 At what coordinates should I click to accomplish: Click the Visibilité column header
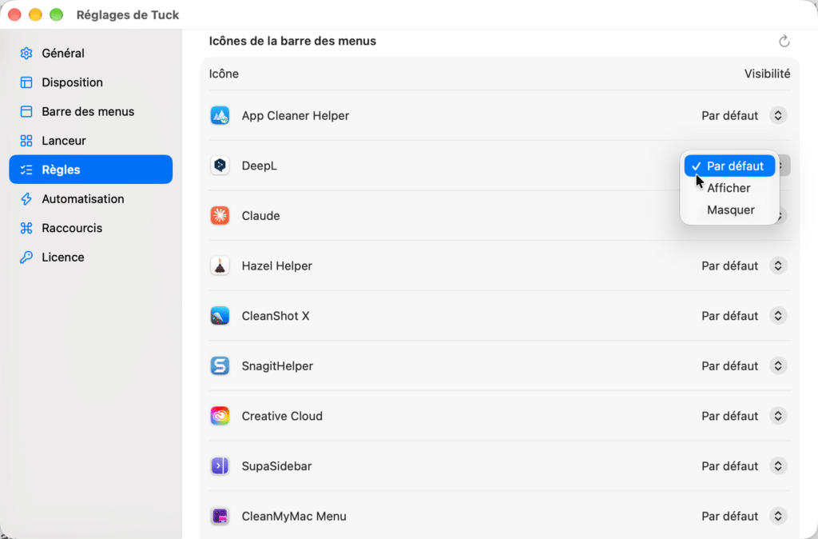coord(767,74)
